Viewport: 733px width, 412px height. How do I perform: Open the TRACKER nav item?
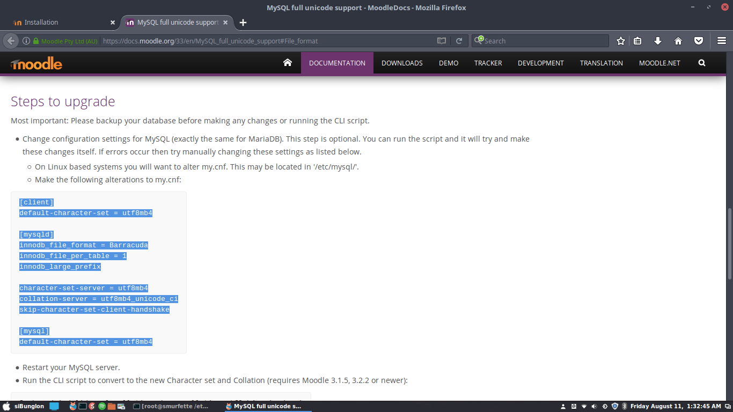coord(488,63)
